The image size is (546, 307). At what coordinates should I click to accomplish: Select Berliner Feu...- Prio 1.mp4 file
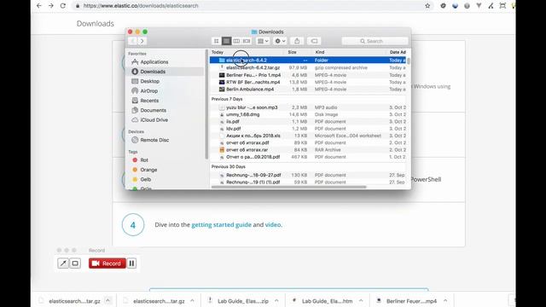click(308, 75)
